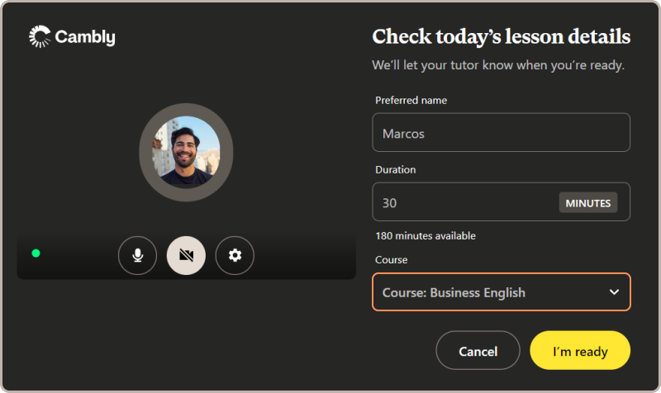
Task: Focus the Preferred name field
Action: 501,133
